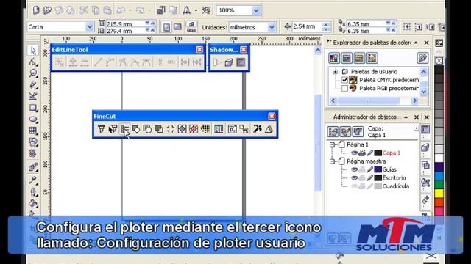Close the EditLineTool floating toolbar
Viewport: 471px width, 264px height.
pyautogui.click(x=199, y=50)
